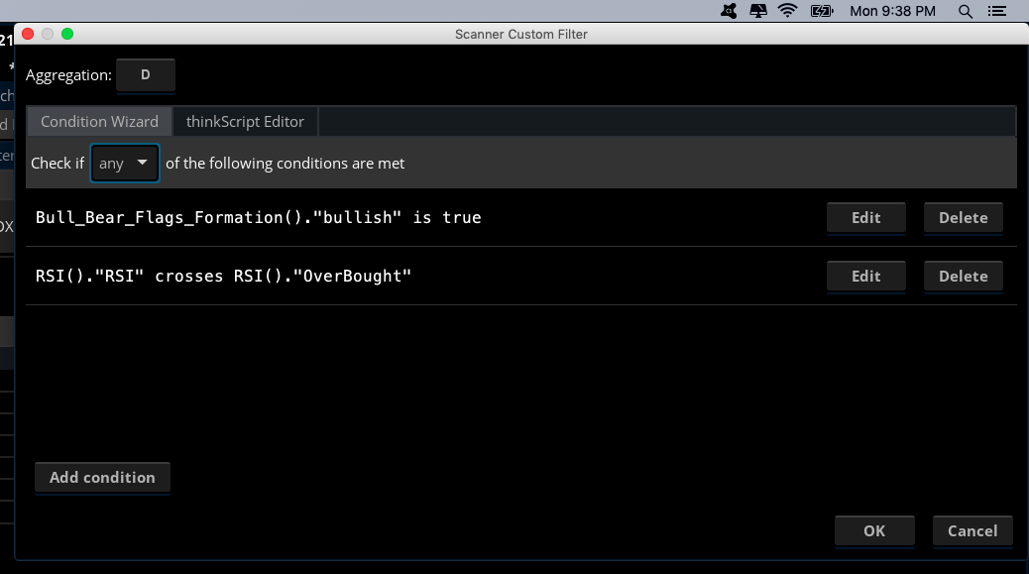Confirm the filter with OK
This screenshot has width=1029, height=574.
point(873,530)
